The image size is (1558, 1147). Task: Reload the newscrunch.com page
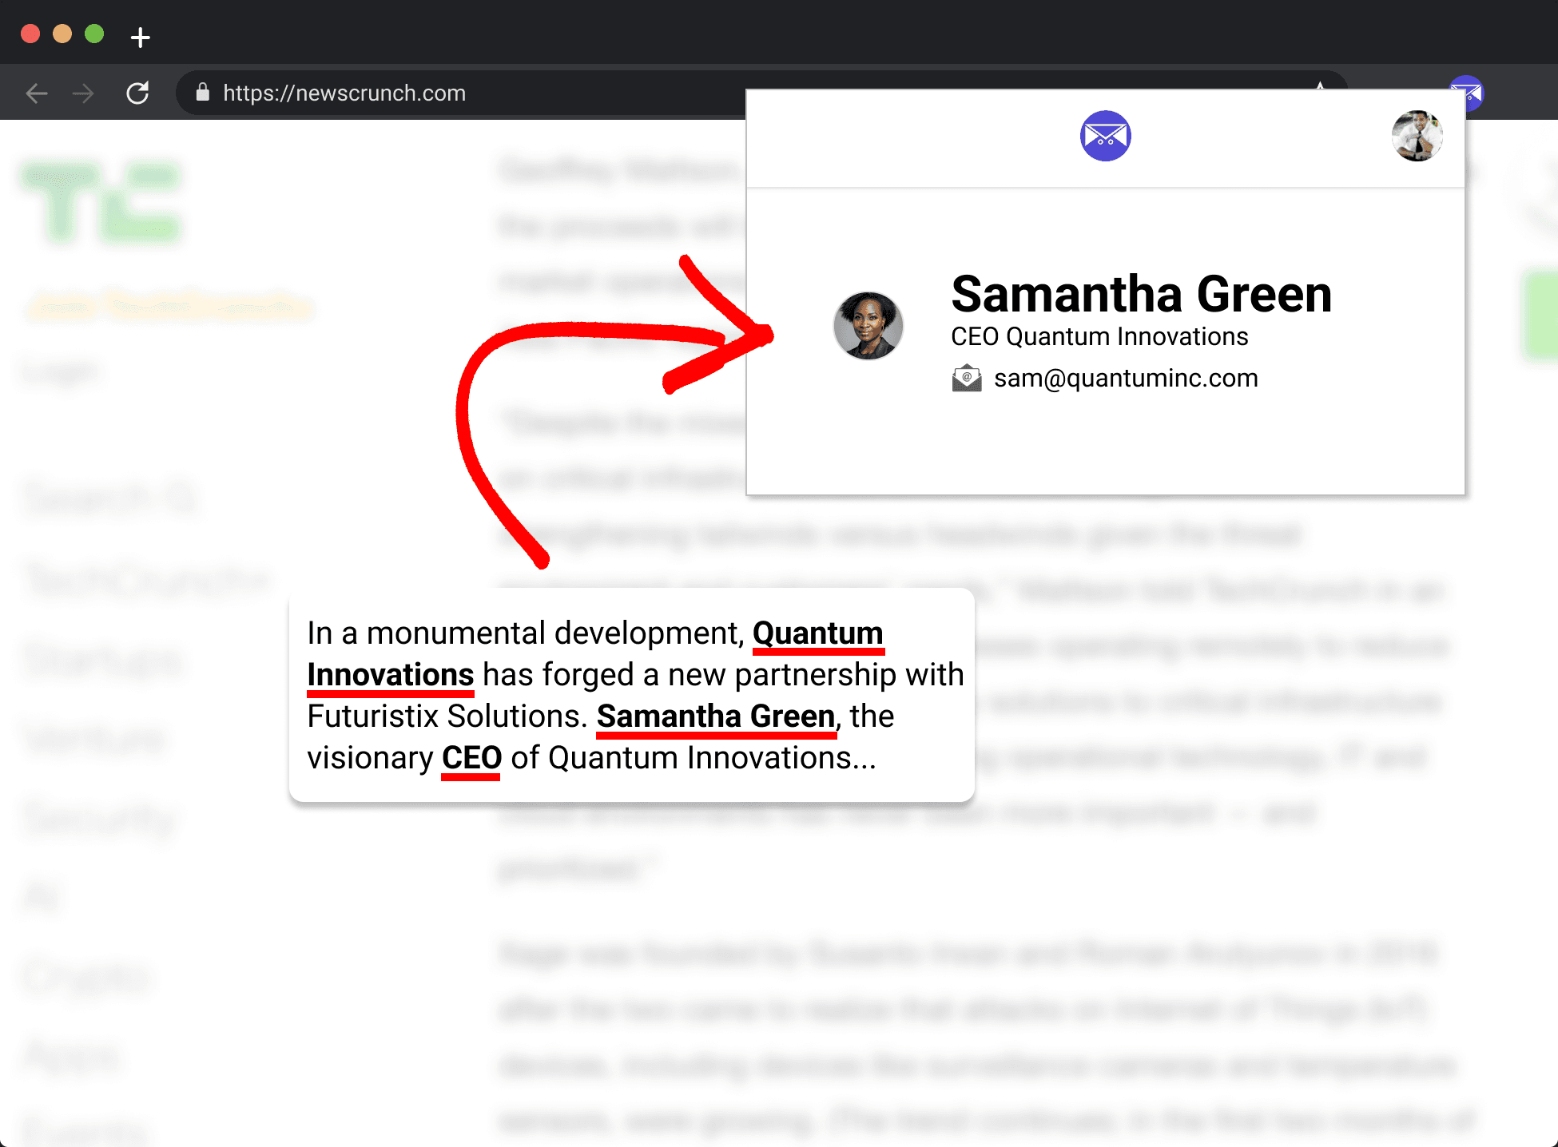point(137,93)
